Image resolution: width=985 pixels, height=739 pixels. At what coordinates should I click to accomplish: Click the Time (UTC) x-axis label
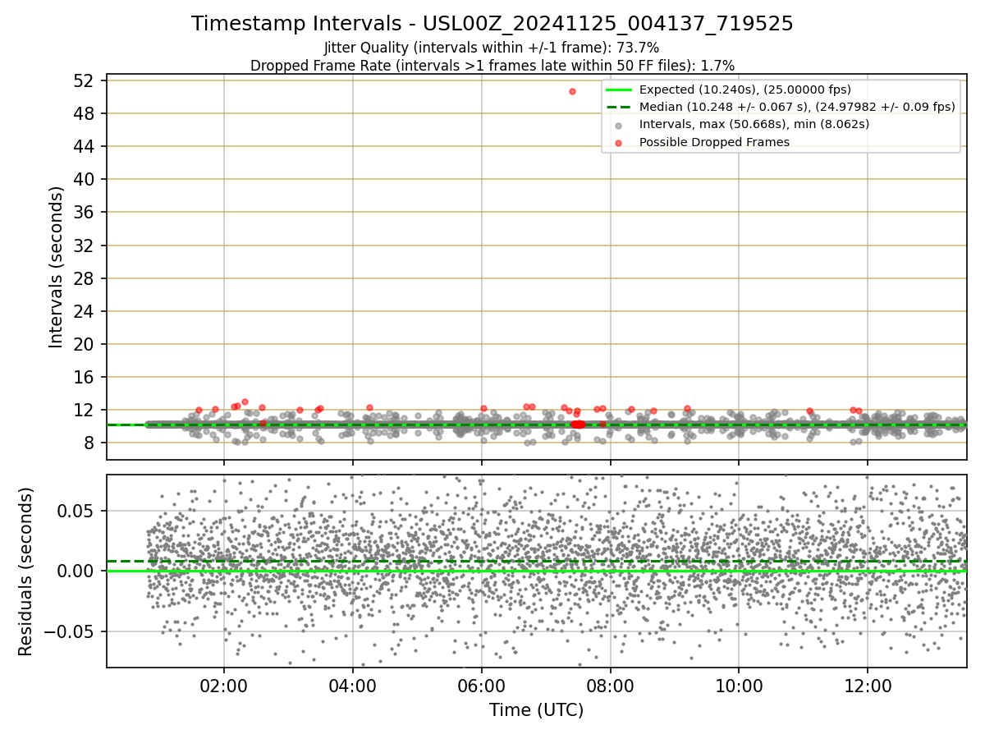pyautogui.click(x=536, y=710)
